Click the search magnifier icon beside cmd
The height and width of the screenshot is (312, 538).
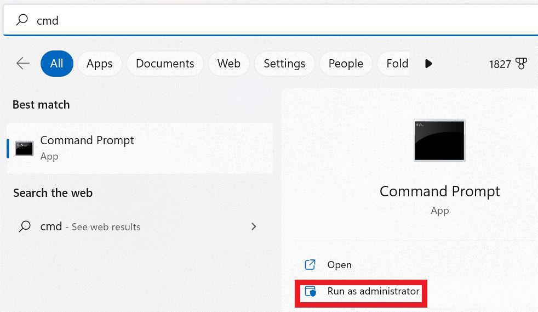pyautogui.click(x=22, y=20)
